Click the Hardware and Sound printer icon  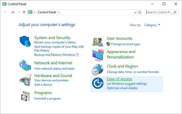tap(25, 80)
